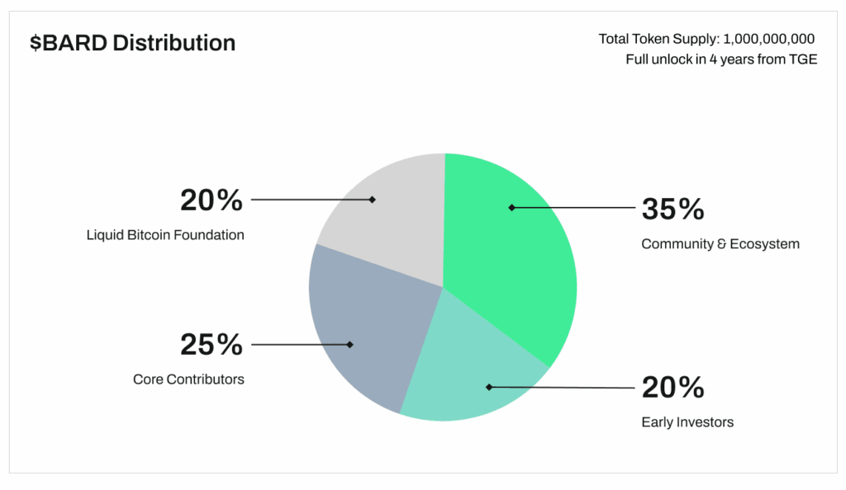
Task: Click the 20% figure for Early Investors
Action: (673, 386)
